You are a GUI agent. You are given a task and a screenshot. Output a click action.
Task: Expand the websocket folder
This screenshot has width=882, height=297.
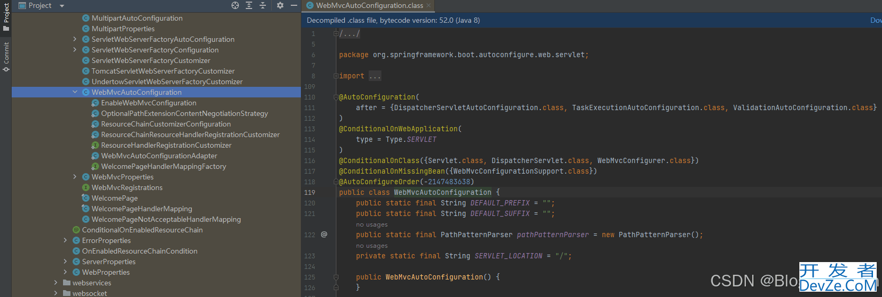(x=56, y=293)
